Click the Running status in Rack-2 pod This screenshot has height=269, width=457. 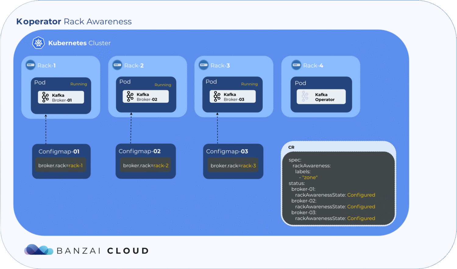(163, 85)
